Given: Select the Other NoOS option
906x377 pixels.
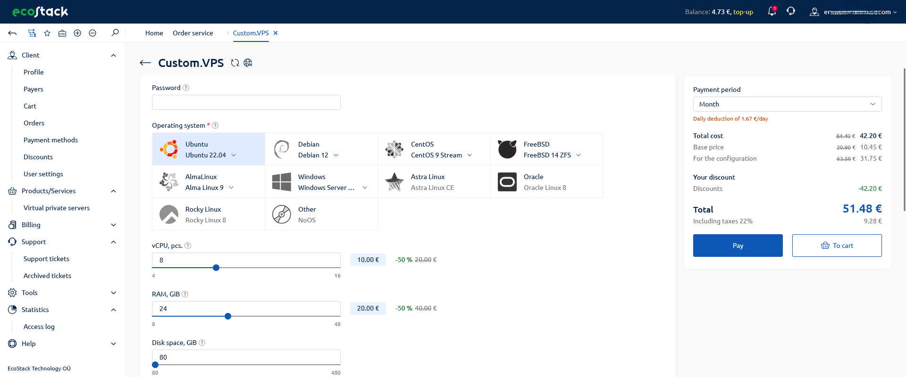Looking at the screenshot, I should (x=321, y=214).
